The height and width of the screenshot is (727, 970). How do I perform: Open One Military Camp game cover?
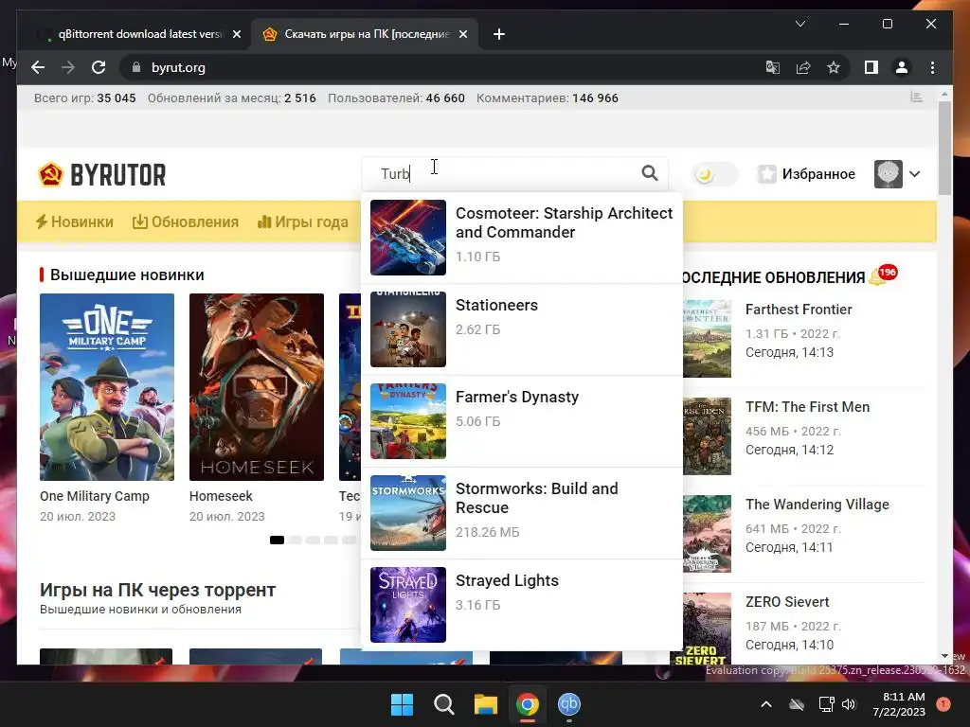point(107,387)
